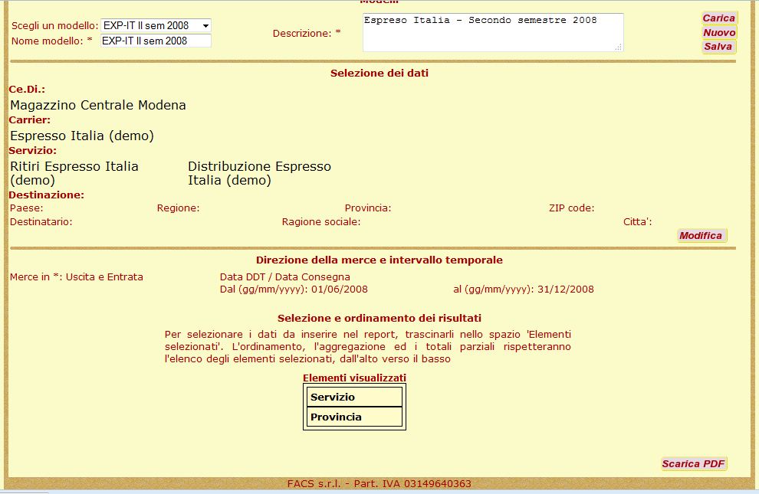Viewport: 759px width, 494px height.
Task: Focus the Descrizione text area
Action: [x=492, y=32]
